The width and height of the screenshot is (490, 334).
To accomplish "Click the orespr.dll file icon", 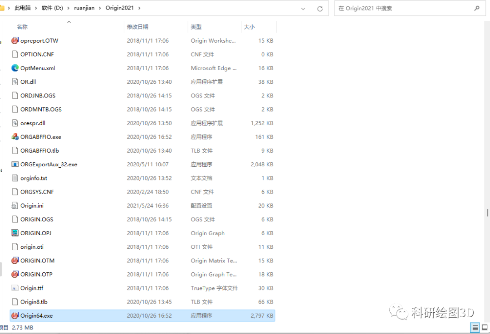I will coord(15,123).
